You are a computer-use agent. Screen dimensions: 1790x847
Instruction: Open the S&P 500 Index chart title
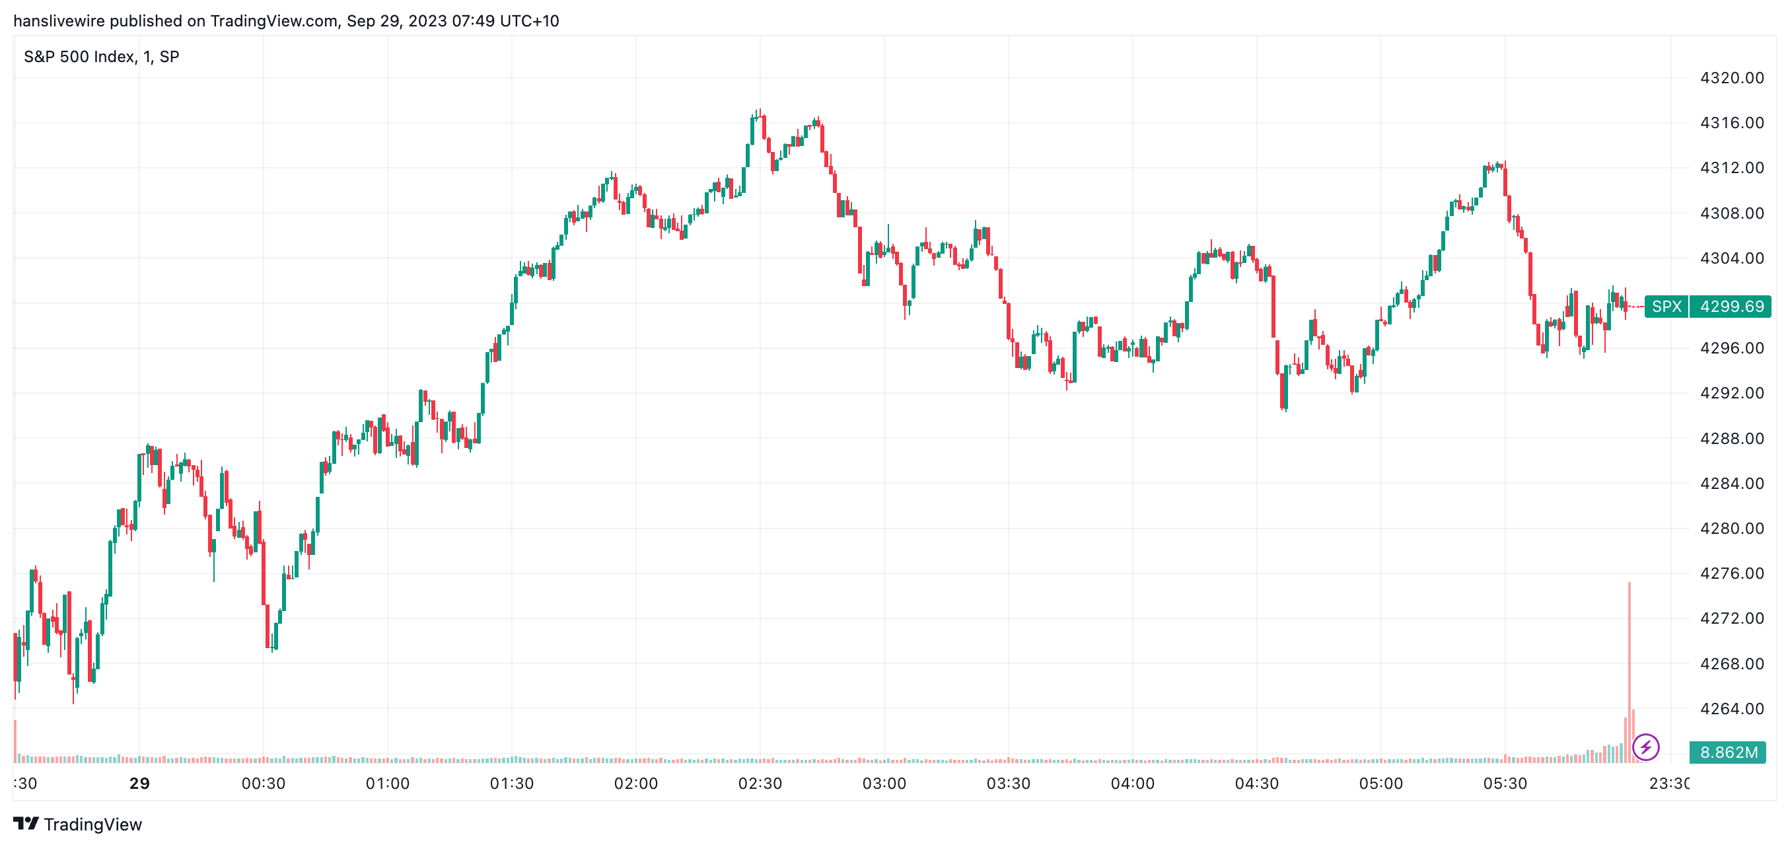(102, 57)
